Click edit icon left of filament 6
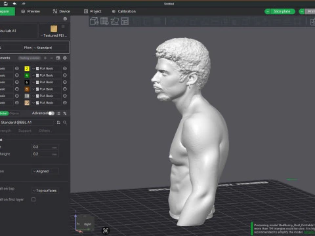 point(17,82)
